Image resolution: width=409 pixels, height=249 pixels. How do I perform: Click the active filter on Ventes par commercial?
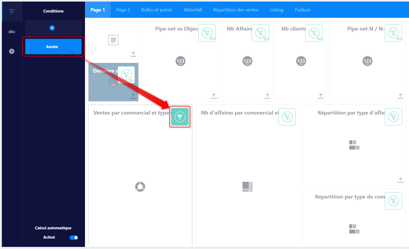click(180, 117)
